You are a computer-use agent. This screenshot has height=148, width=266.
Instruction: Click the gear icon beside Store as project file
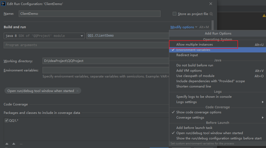[x=211, y=14]
